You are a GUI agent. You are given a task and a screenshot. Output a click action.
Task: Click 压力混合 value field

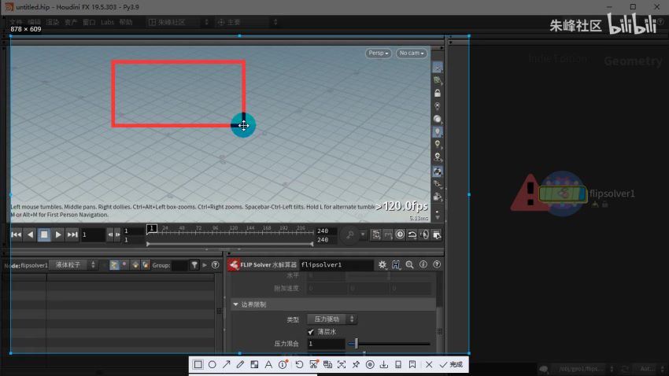(x=326, y=344)
